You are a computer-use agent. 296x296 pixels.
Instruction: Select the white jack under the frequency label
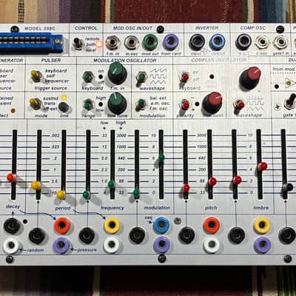[112, 245]
